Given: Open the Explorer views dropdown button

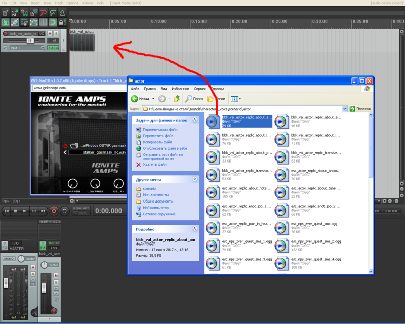Looking at the screenshot, I should point(235,99).
